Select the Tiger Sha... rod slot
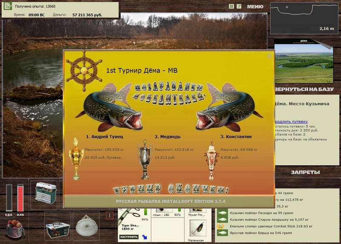The image size is (341, 244). click(134, 224)
